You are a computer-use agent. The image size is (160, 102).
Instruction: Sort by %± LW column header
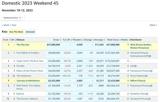(x=67, y=40)
